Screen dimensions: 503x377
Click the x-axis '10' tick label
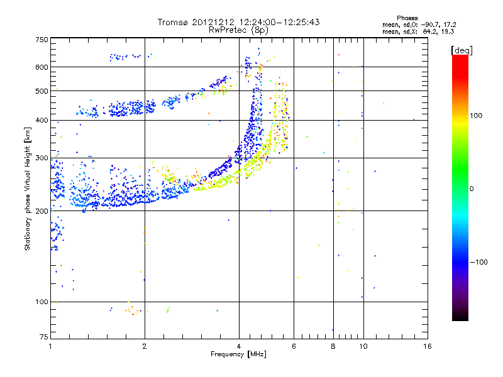(363, 346)
